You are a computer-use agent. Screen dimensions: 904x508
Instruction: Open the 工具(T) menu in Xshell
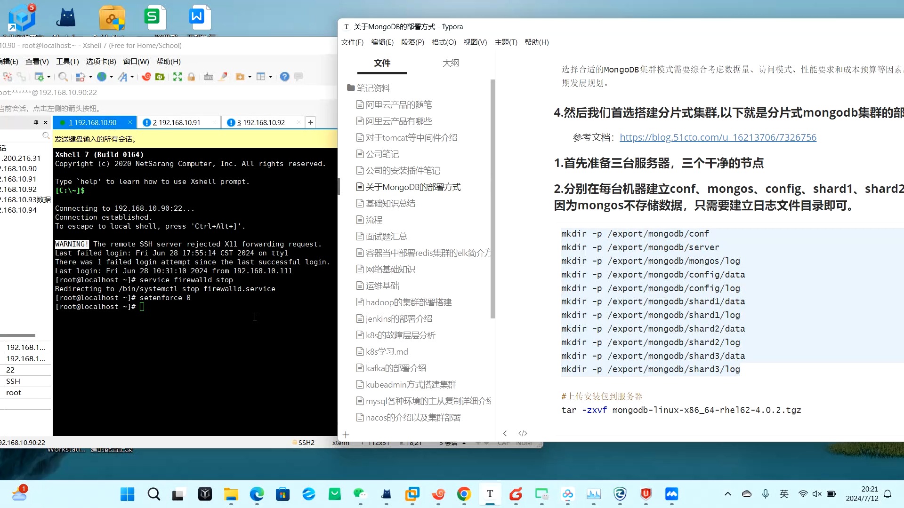pos(67,61)
